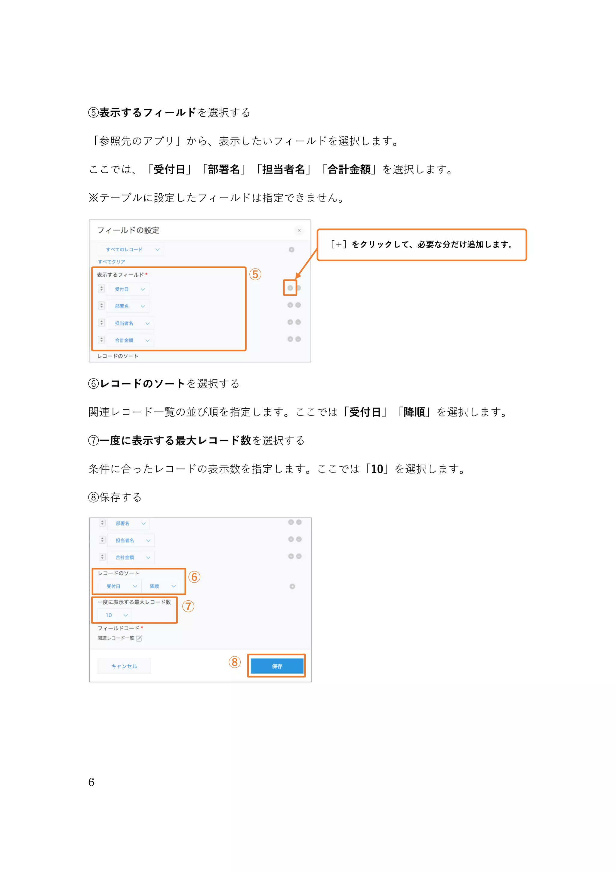Click the レコードのソート label in the titled dialog

[x=118, y=356]
